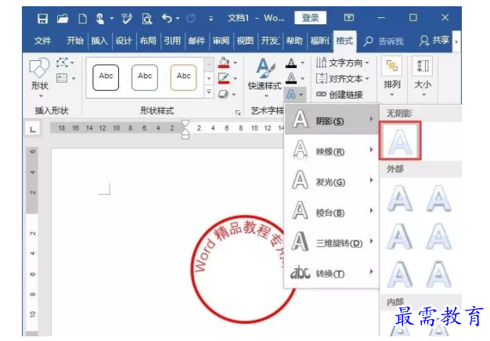Save the document with the floppy disk icon
Viewport: 490px width, 341px height.
pyautogui.click(x=42, y=19)
